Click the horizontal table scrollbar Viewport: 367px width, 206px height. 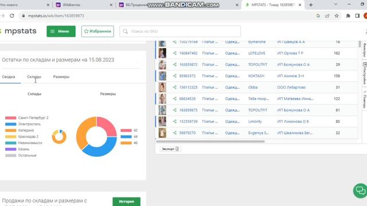210,141
